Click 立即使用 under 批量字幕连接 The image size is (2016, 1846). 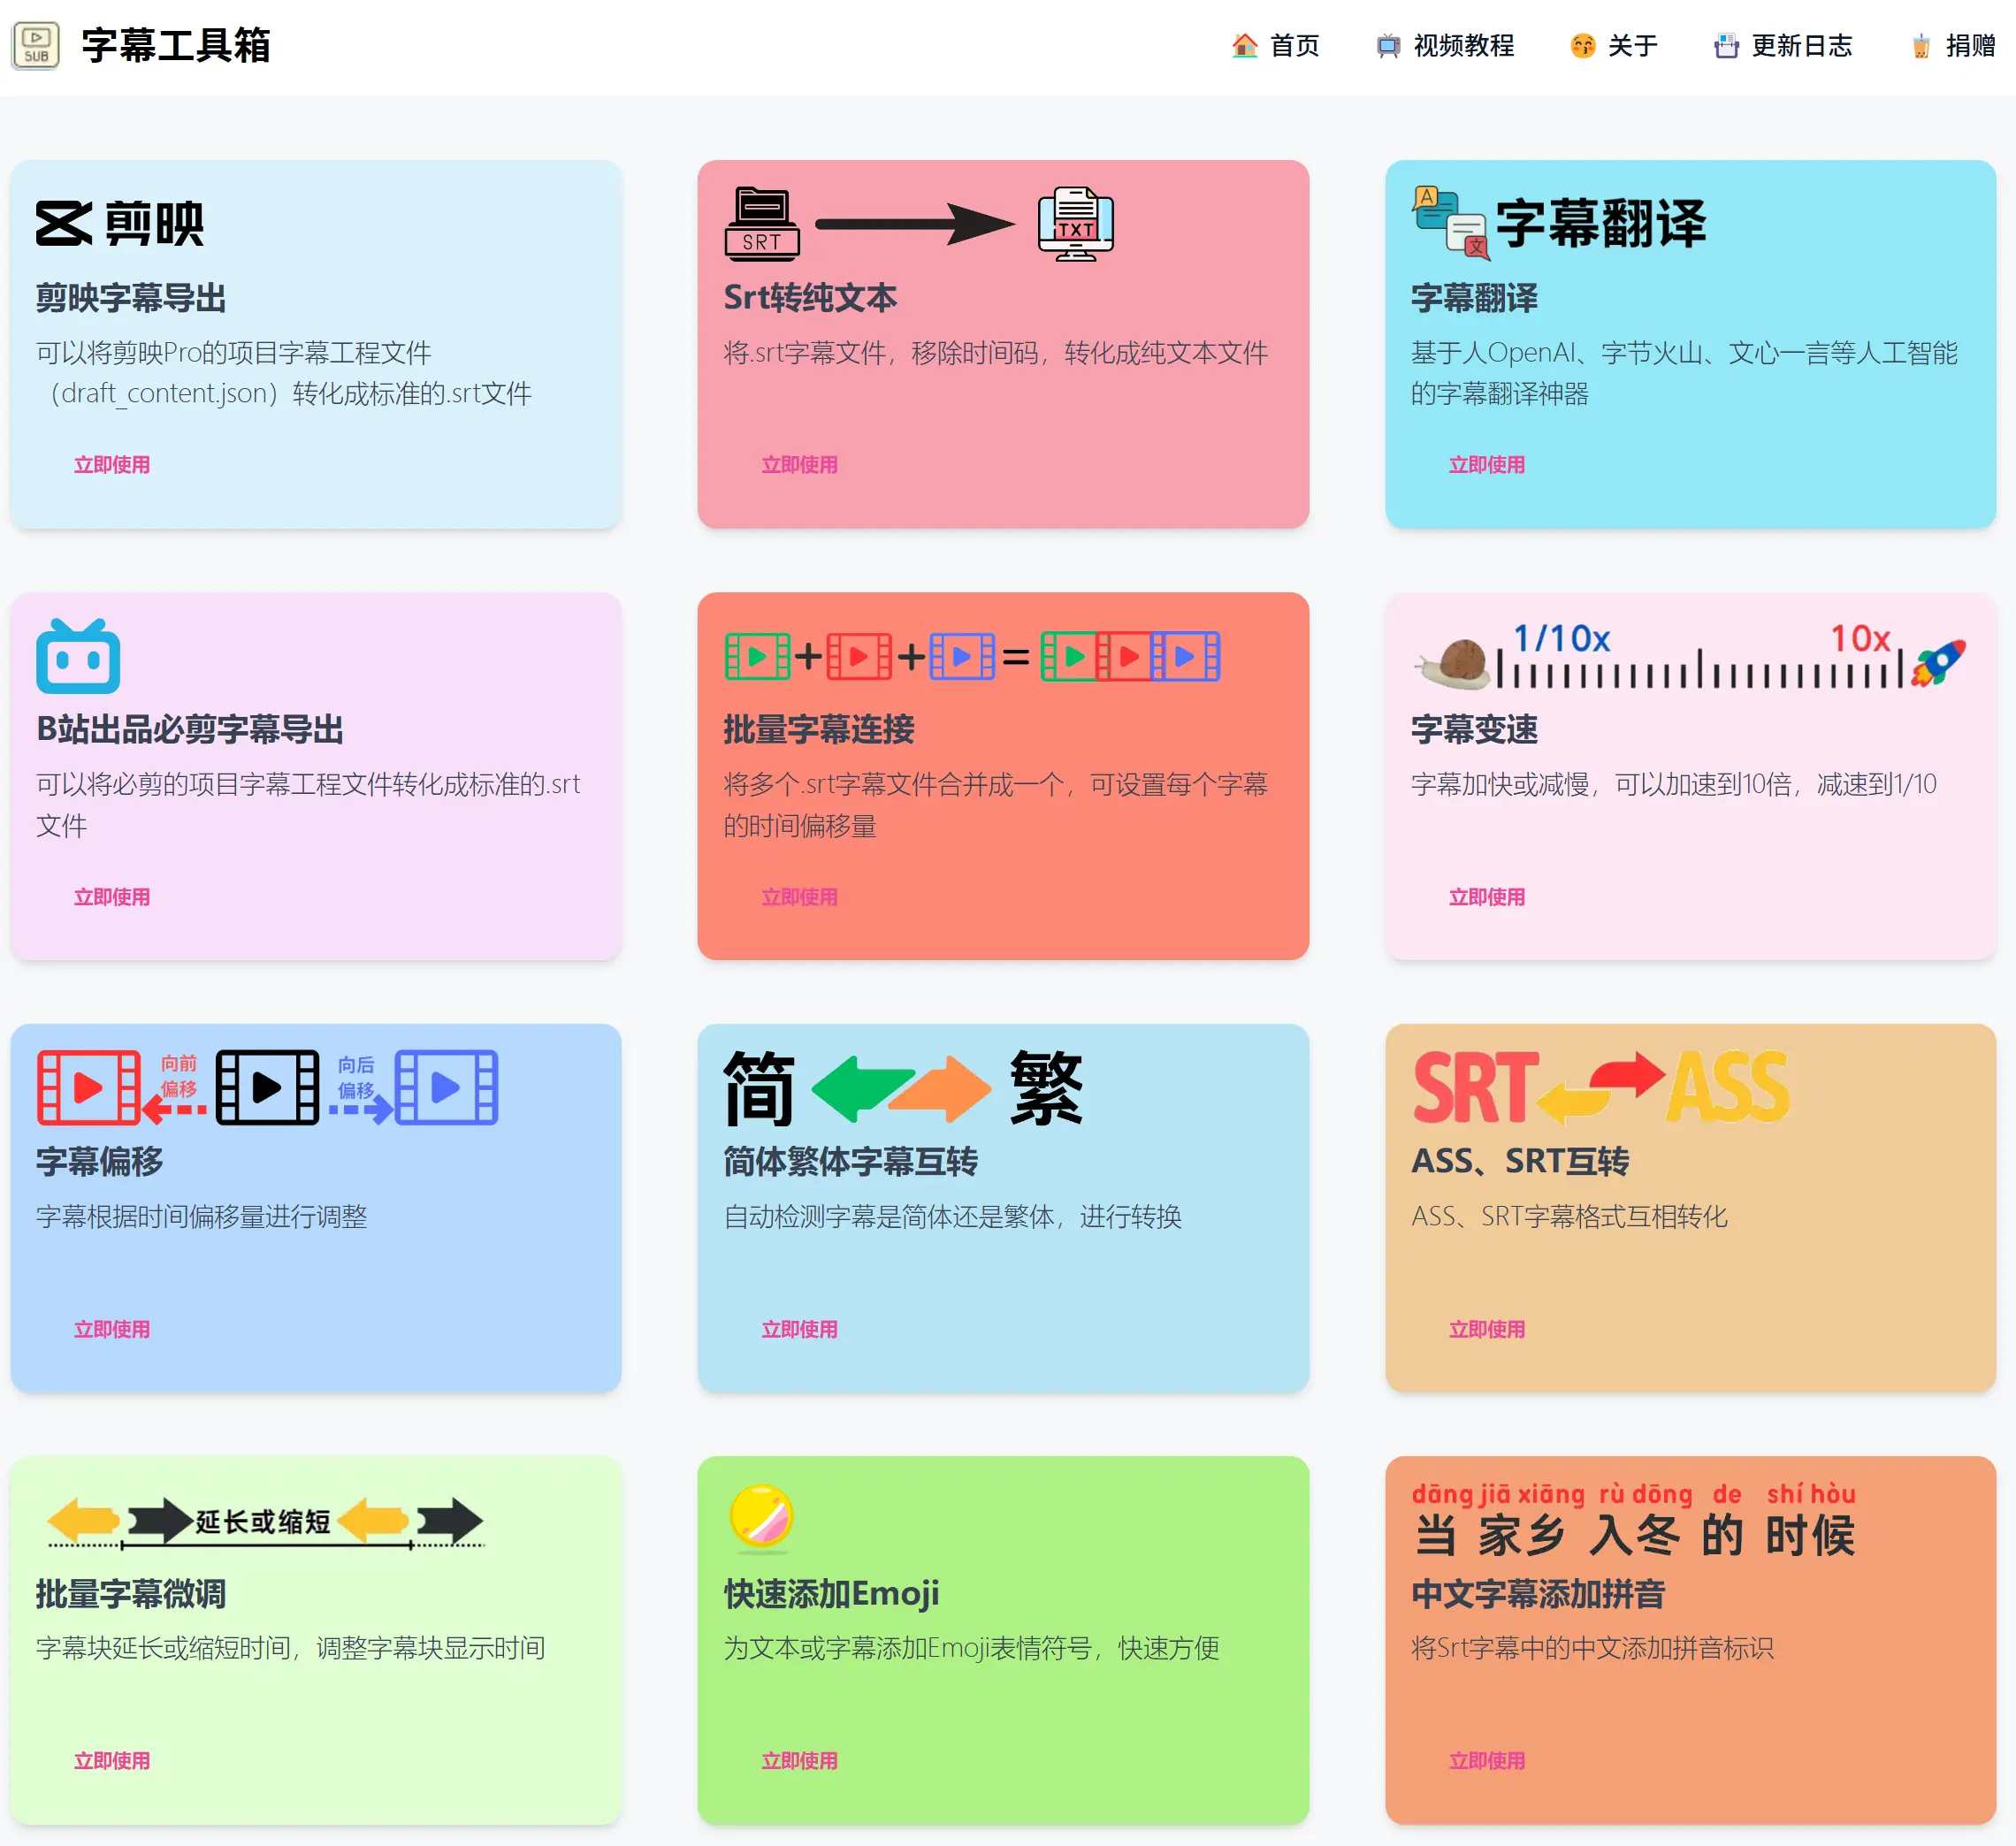[x=800, y=897]
